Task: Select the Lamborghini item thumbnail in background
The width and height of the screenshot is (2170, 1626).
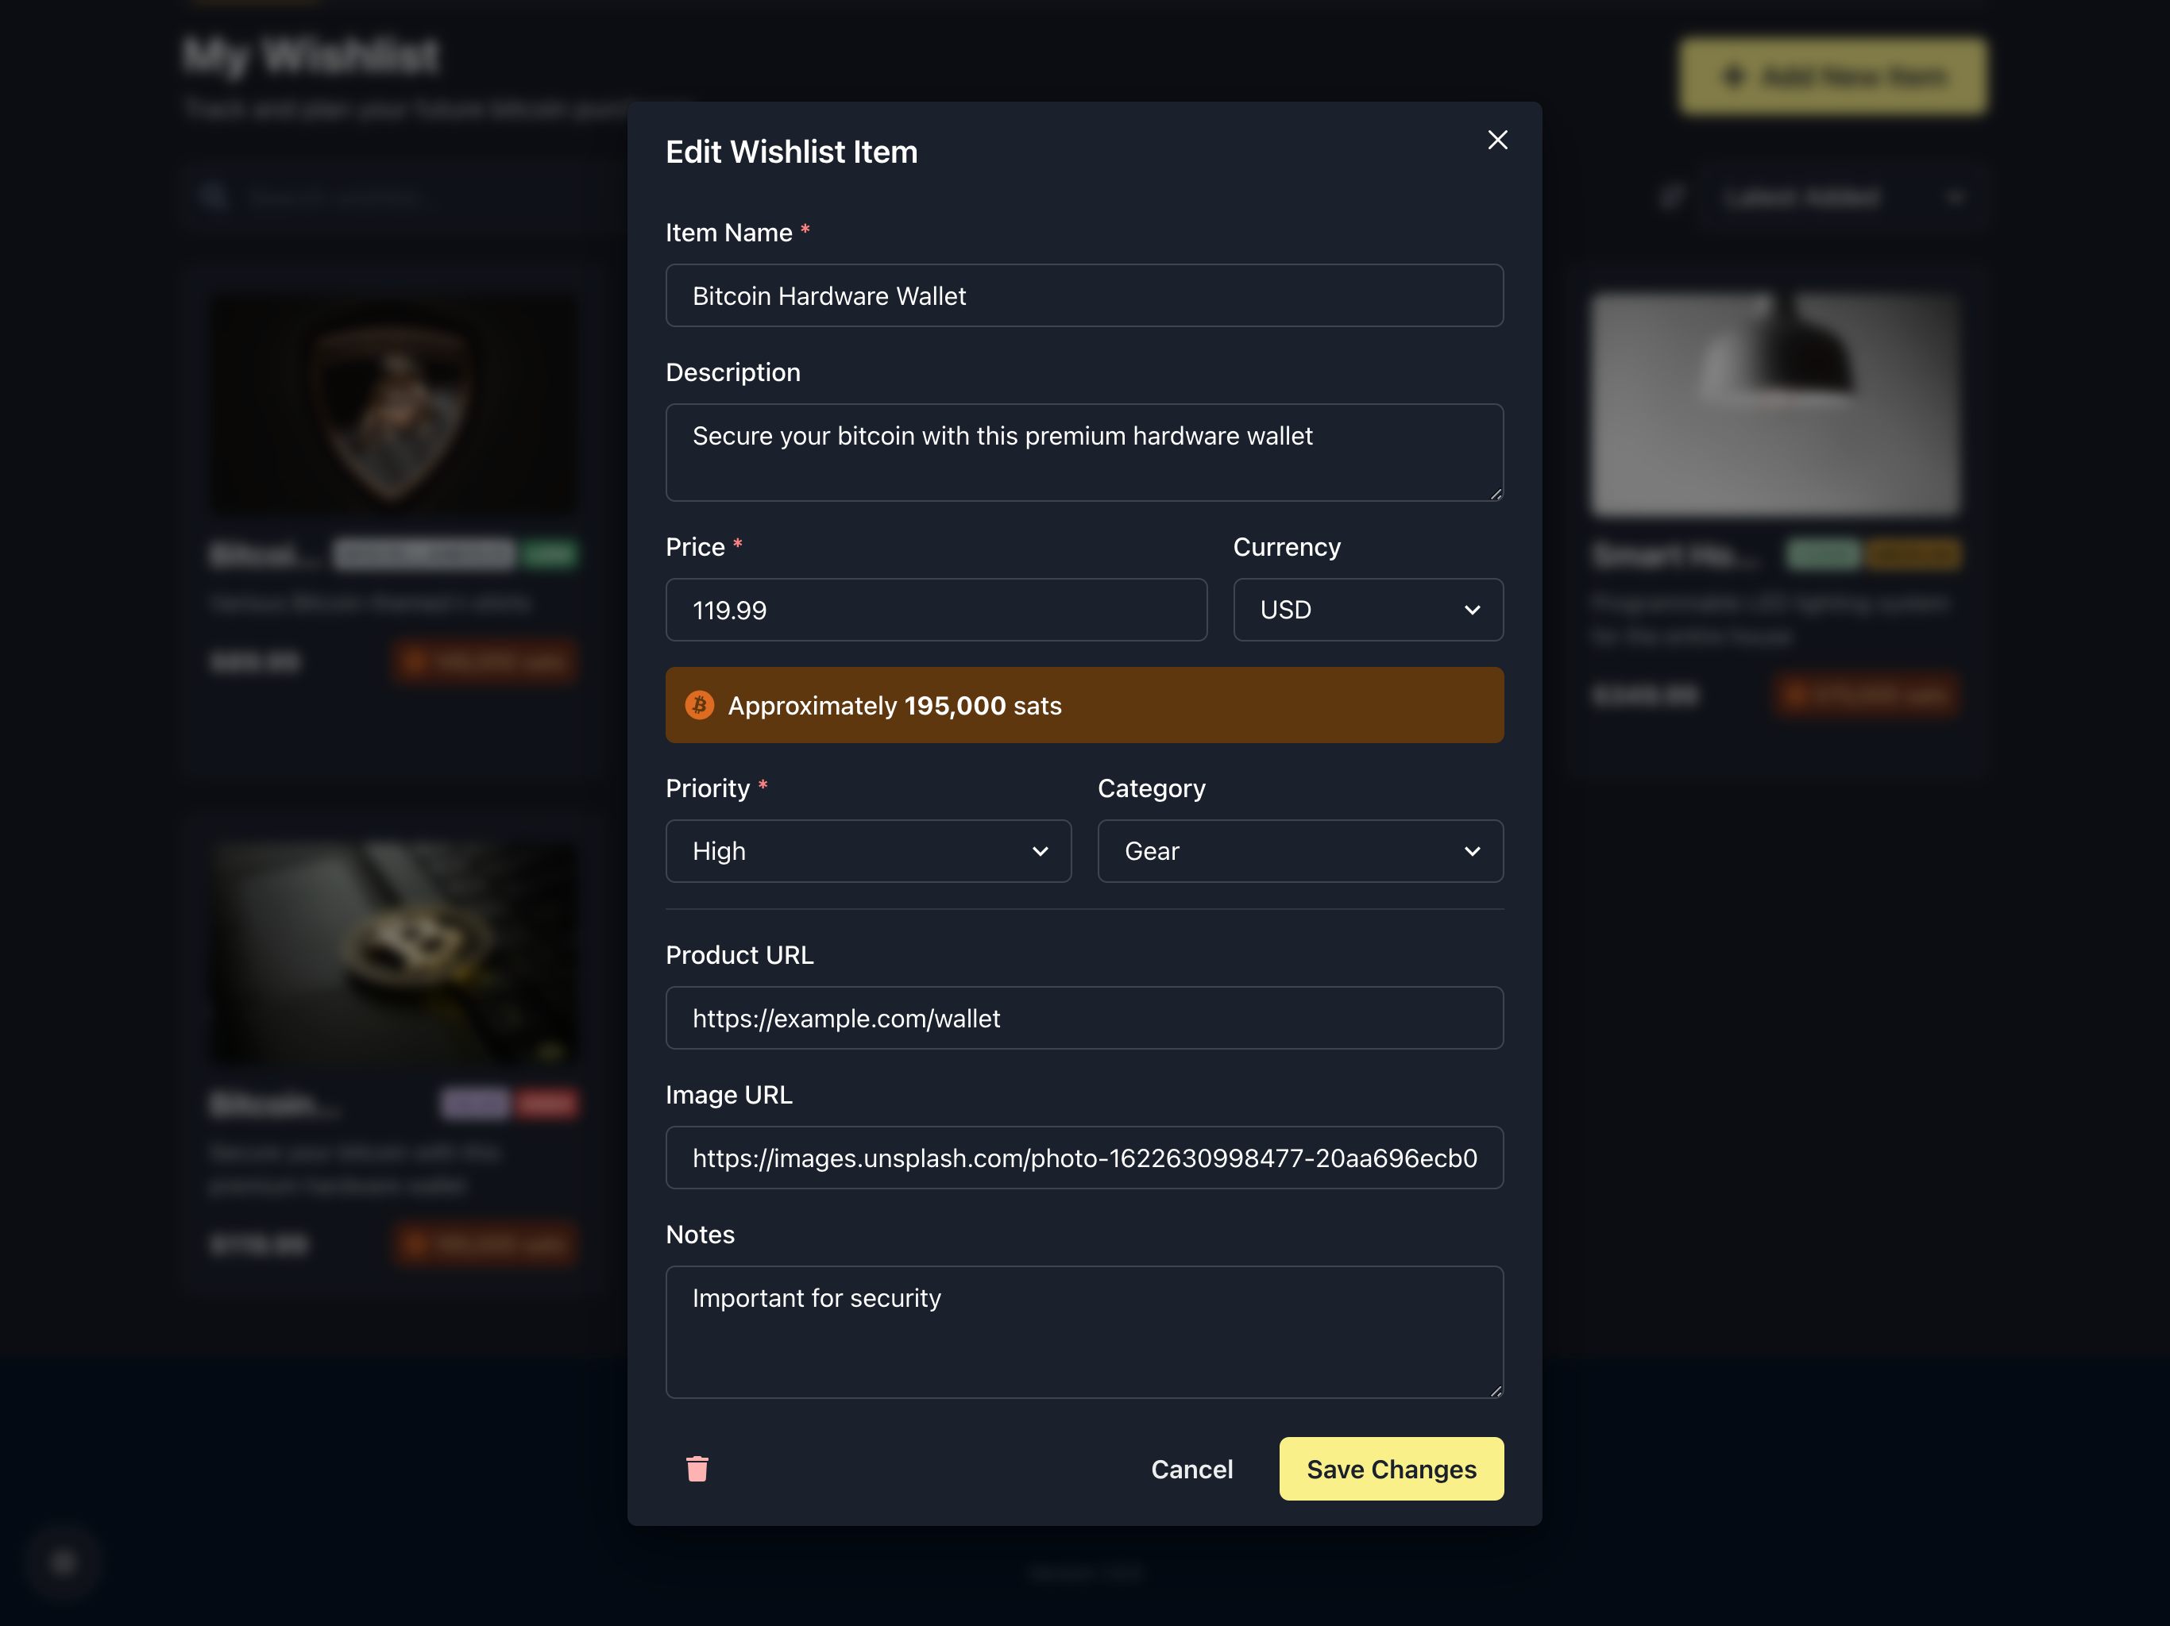Action: point(395,404)
